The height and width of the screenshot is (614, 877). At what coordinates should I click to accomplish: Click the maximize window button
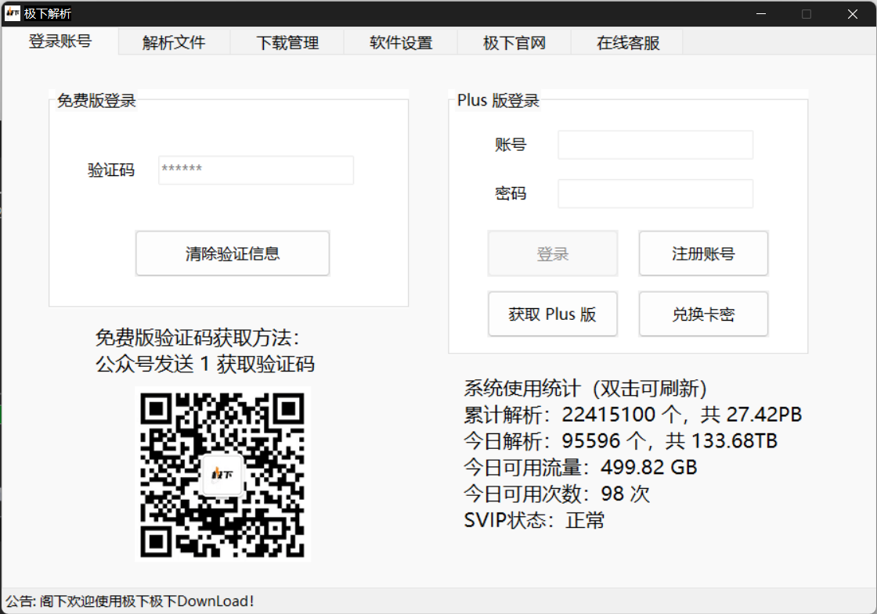(807, 14)
